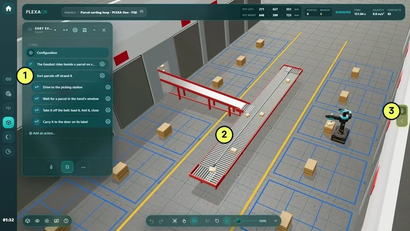This screenshot has height=231, width=410.
Task: Toggle the crossed-out overlay display icon
Action: click(56, 221)
